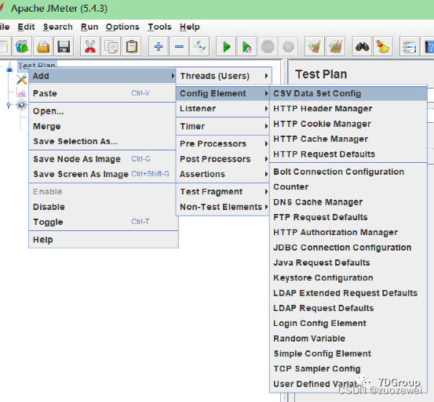Expand the Test Fragment submenu
Viewport: 434px width, 402px height.
pos(224,191)
